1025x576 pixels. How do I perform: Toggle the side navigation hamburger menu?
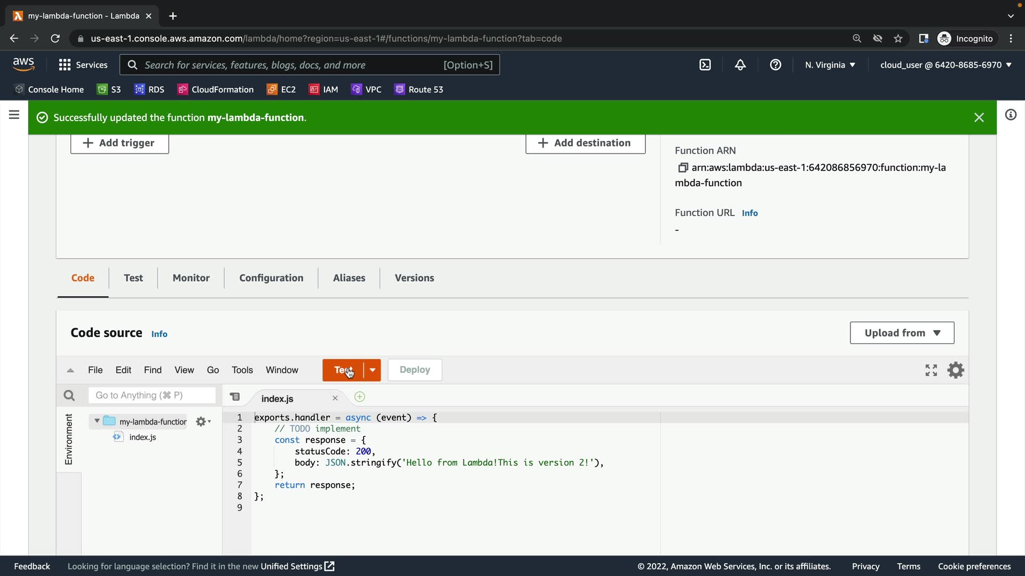[x=14, y=115]
